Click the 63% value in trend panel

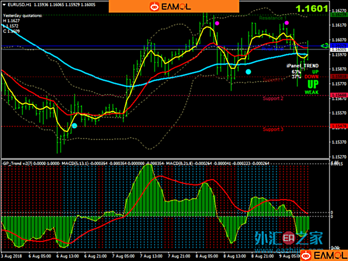click(x=296, y=72)
